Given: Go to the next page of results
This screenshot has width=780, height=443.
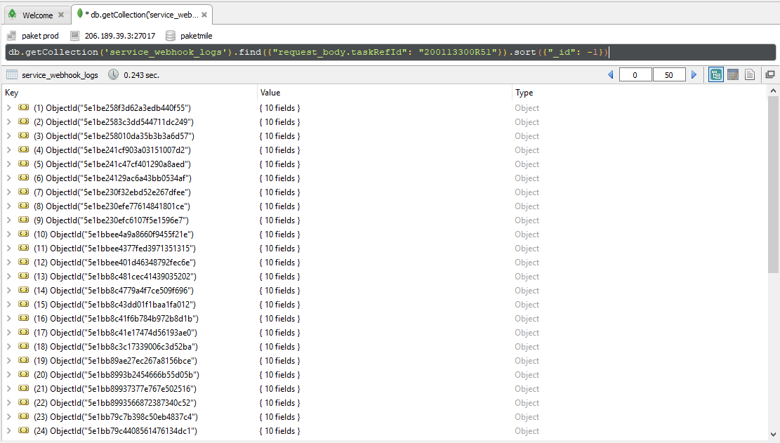Looking at the screenshot, I should [694, 75].
